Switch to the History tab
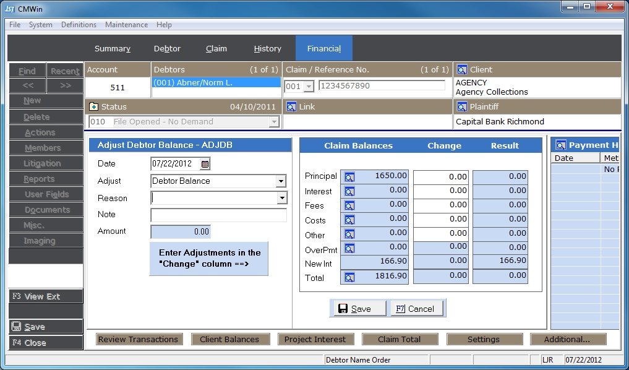This screenshot has width=629, height=370. pyautogui.click(x=267, y=49)
